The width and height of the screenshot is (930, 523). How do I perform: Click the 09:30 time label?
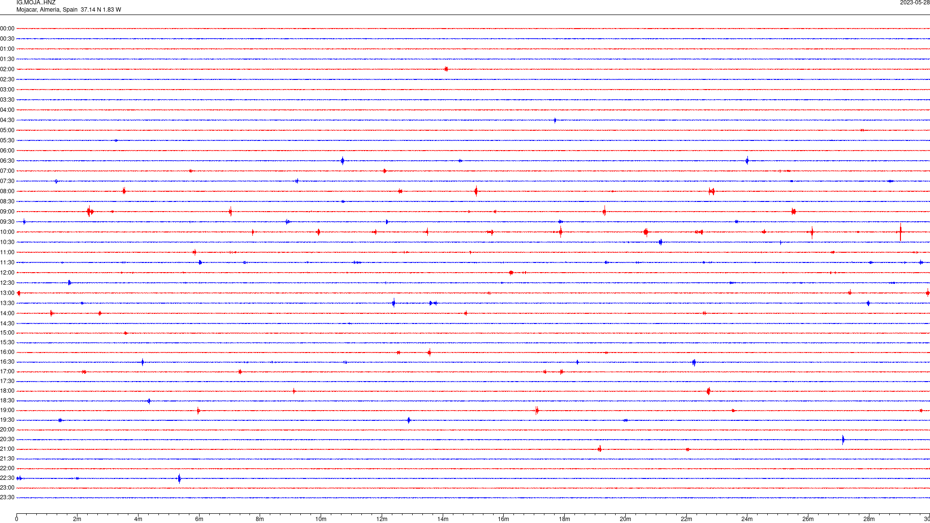point(7,222)
